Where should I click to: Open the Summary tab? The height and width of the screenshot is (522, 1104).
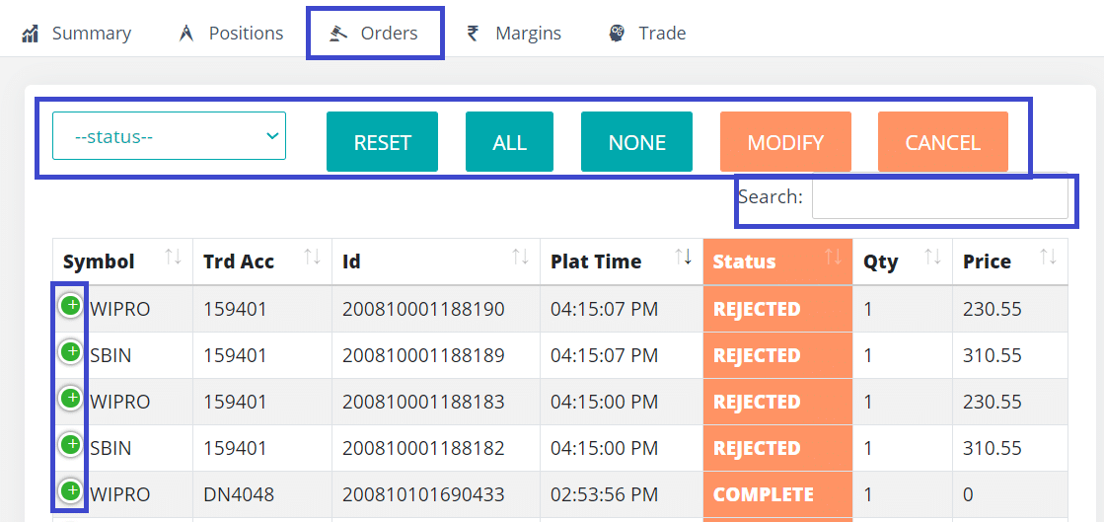pyautogui.click(x=76, y=34)
